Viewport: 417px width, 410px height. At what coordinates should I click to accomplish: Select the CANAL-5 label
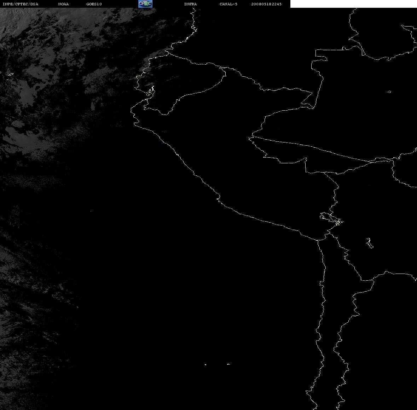228,4
